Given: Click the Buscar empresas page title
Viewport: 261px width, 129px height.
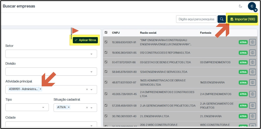Looking at the screenshot, I should tap(19, 6).
